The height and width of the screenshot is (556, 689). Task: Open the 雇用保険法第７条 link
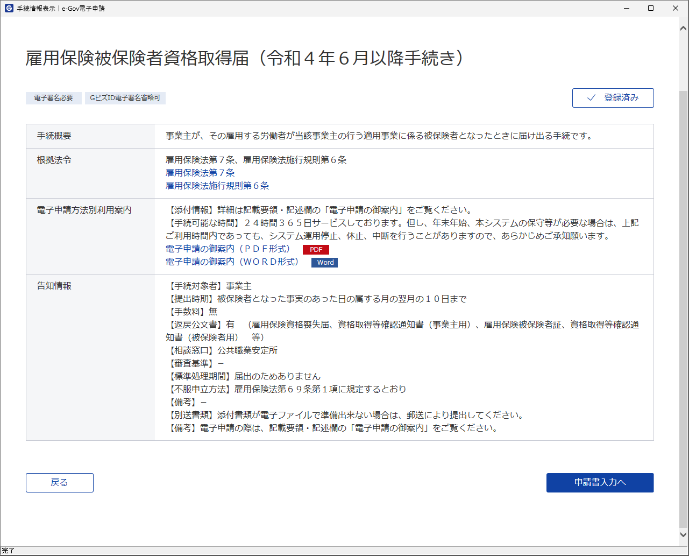pos(200,173)
